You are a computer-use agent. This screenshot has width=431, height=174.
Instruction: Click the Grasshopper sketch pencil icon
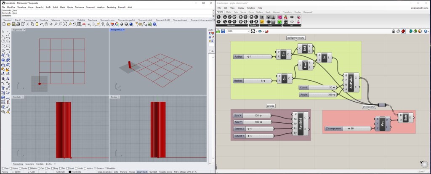coord(268,31)
